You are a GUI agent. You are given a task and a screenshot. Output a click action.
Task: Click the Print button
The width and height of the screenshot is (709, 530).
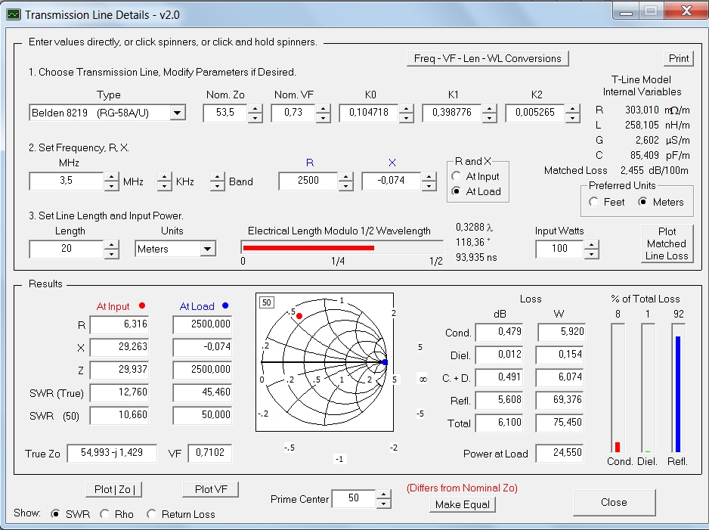point(679,58)
